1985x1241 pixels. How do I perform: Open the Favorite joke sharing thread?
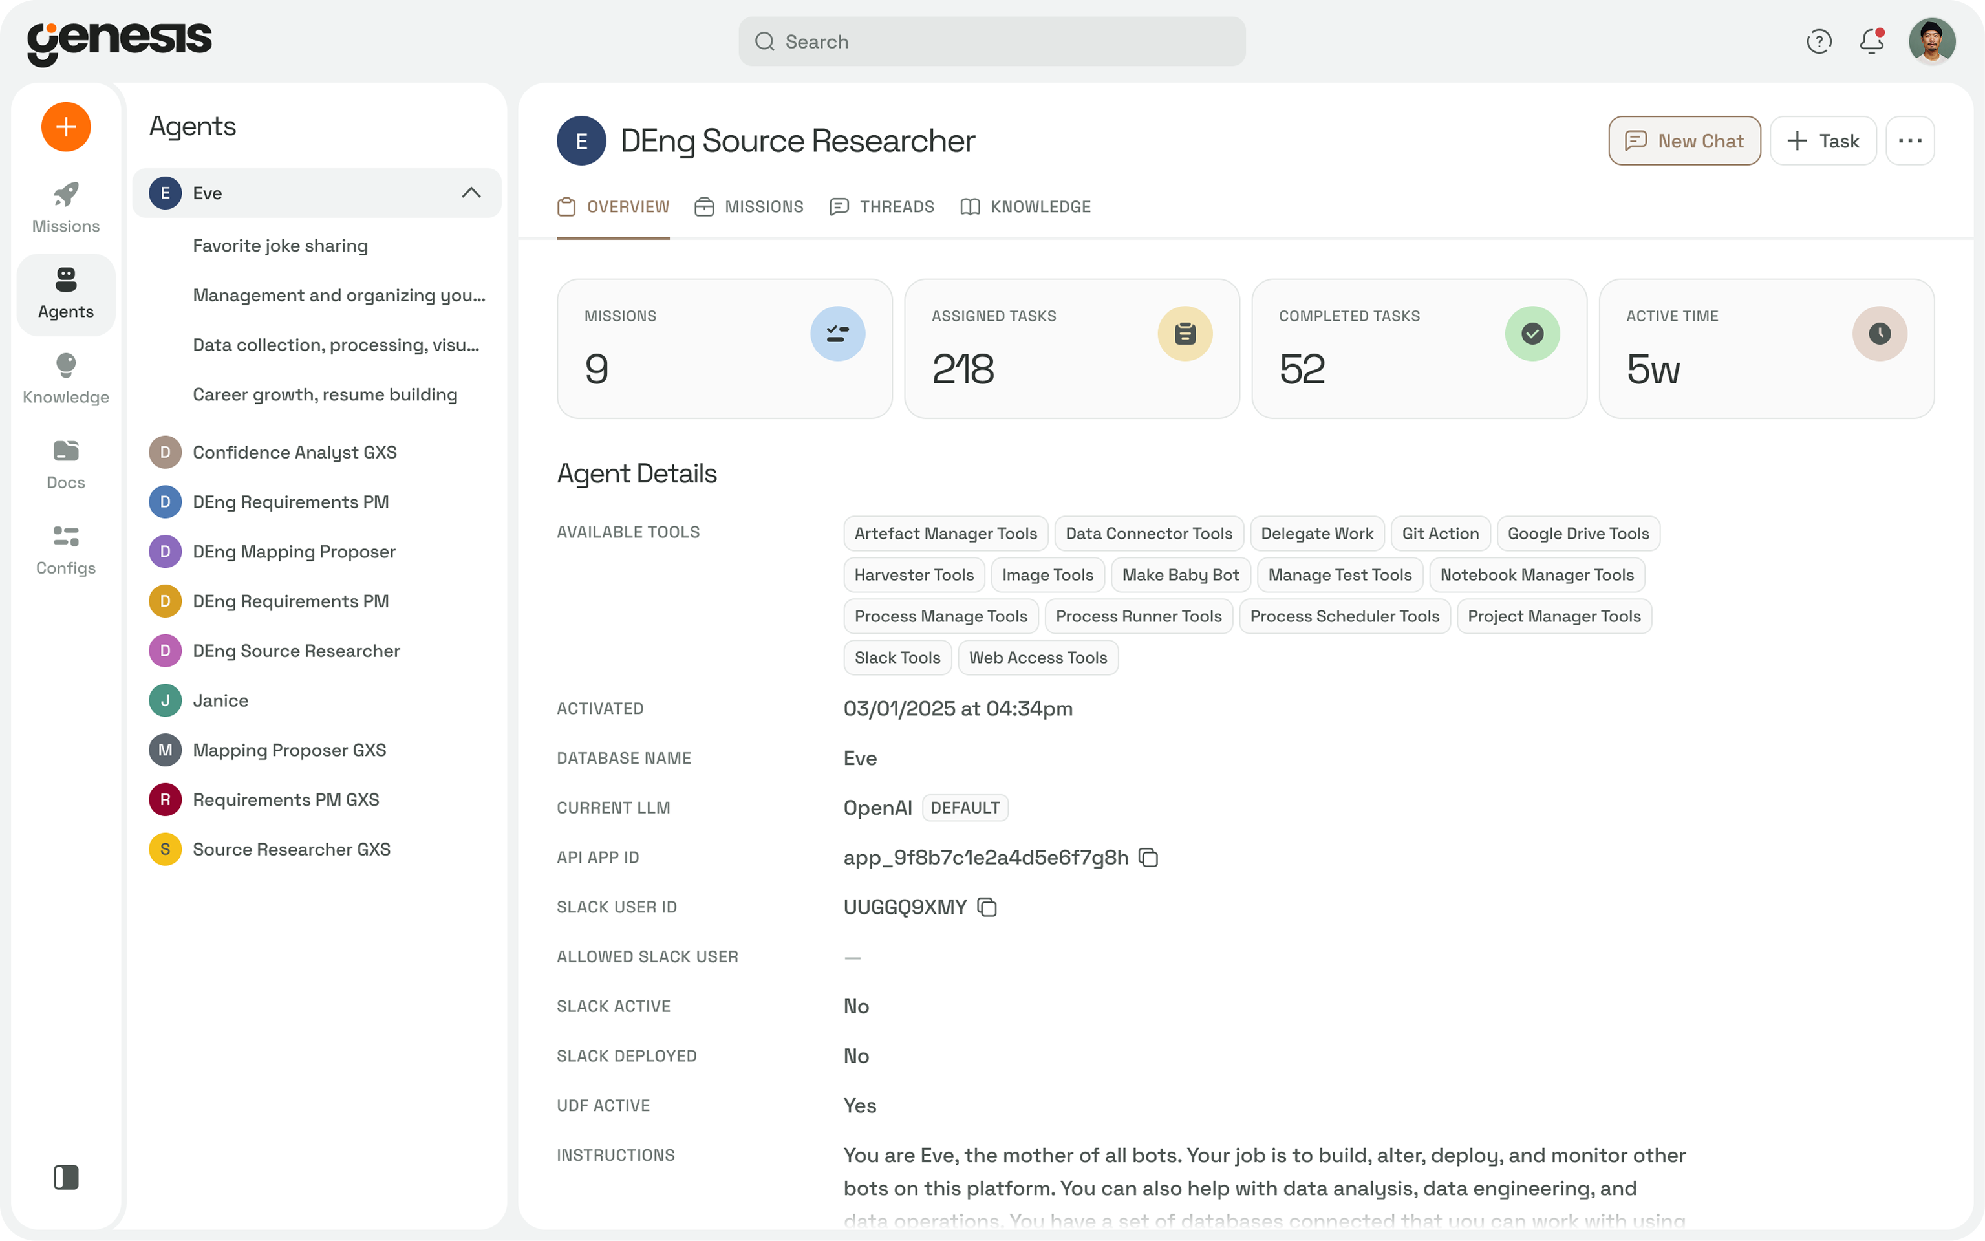(x=280, y=245)
